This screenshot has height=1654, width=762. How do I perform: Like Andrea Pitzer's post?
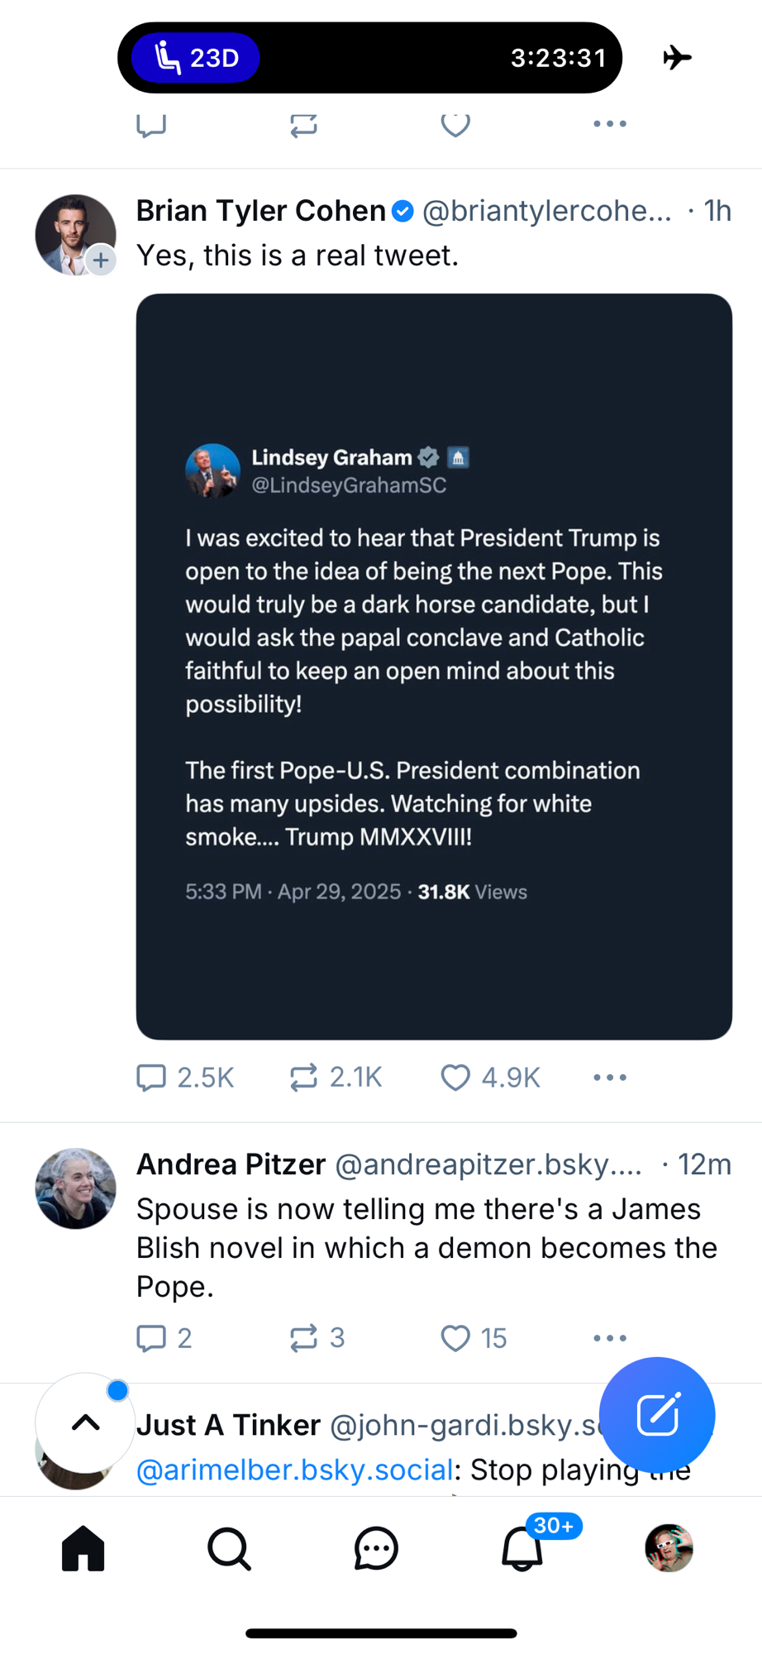pos(455,1338)
